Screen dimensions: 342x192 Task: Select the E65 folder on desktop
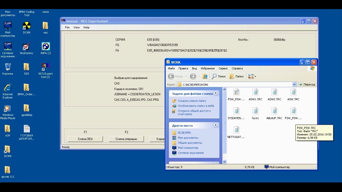[x=26, y=69]
